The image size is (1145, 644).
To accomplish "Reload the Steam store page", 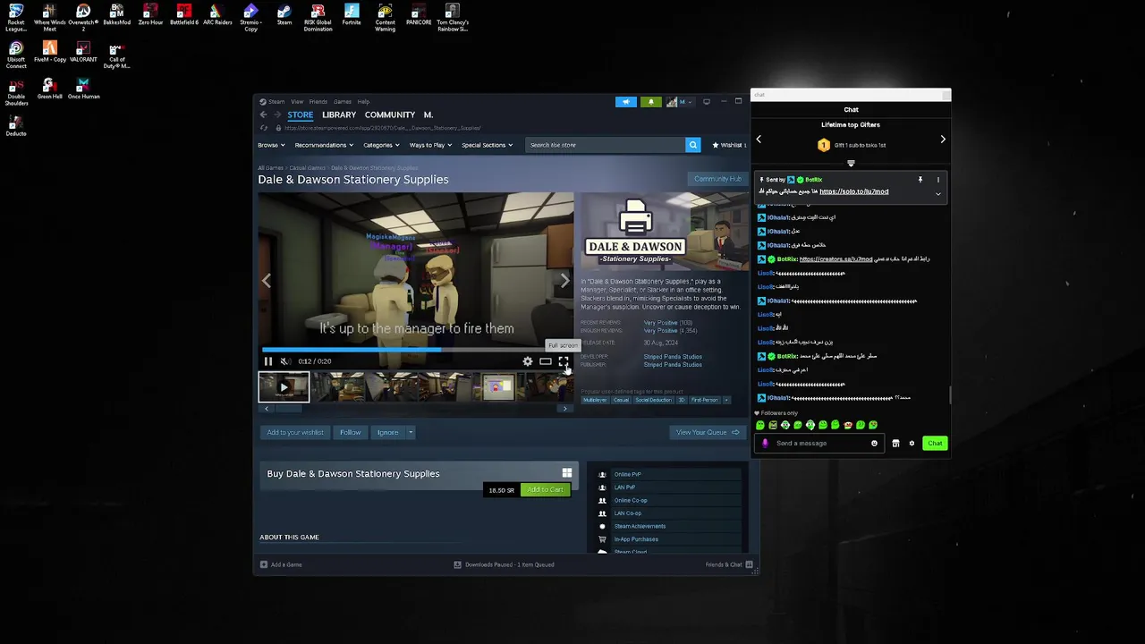I will coord(263,128).
